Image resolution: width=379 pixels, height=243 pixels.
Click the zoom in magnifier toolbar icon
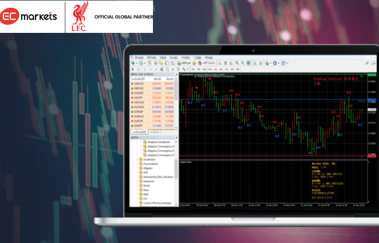point(237,63)
